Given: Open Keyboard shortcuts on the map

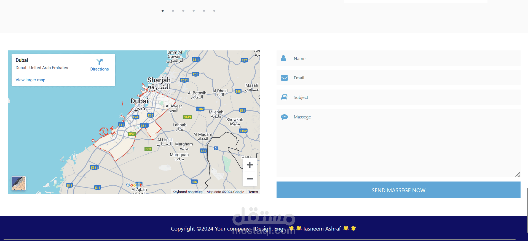Looking at the screenshot, I should (x=187, y=192).
